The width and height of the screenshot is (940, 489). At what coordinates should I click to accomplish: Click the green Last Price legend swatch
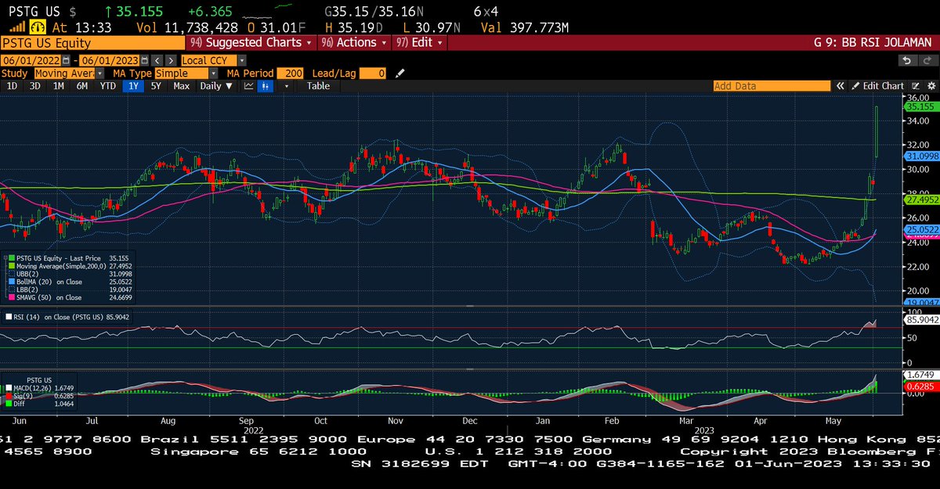12,256
